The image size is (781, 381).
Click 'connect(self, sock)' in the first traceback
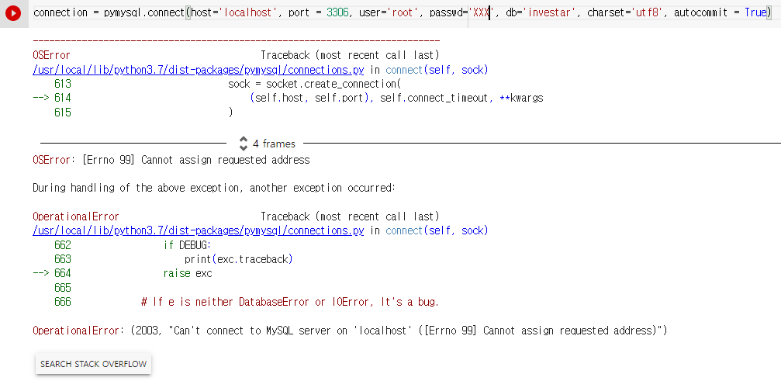[437, 70]
